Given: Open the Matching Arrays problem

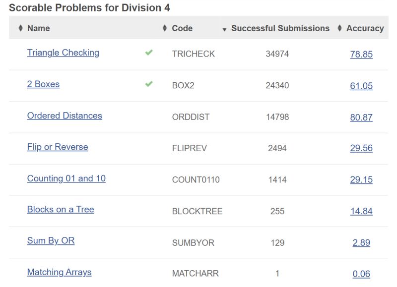Looking at the screenshot, I should (59, 272).
